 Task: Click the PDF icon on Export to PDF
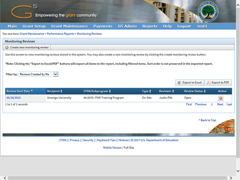208,82
